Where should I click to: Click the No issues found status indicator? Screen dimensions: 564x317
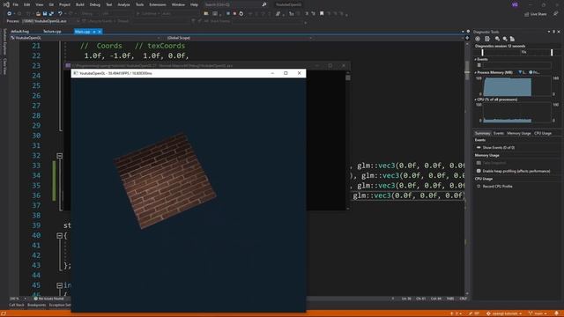pos(48,299)
